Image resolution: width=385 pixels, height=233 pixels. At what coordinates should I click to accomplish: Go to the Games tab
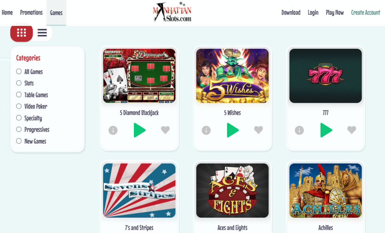(x=56, y=13)
